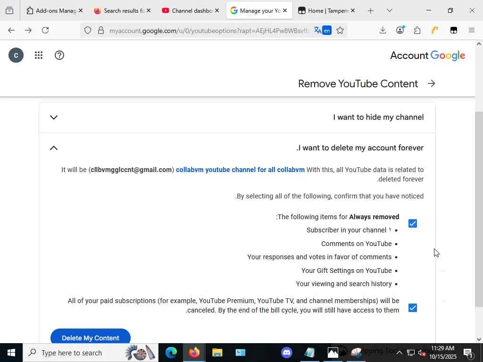Image resolution: width=483 pixels, height=362 pixels.
Task: Open the Extensions puzzle-piece menu
Action: click(417, 30)
